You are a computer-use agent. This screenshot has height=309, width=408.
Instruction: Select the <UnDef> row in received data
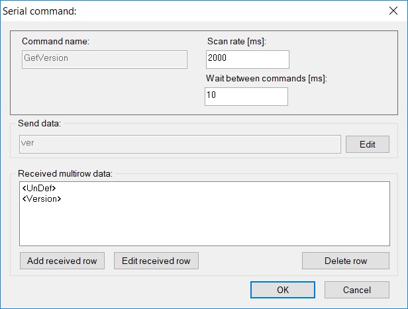[x=39, y=188]
